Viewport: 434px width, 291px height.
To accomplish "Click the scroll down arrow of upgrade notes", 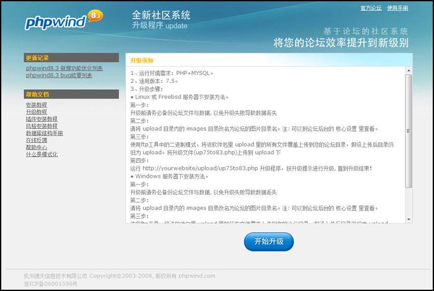I will pyautogui.click(x=409, y=219).
